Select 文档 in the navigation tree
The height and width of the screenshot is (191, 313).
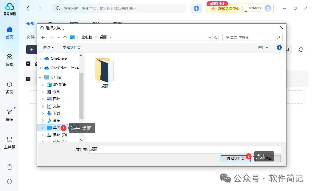click(x=57, y=106)
